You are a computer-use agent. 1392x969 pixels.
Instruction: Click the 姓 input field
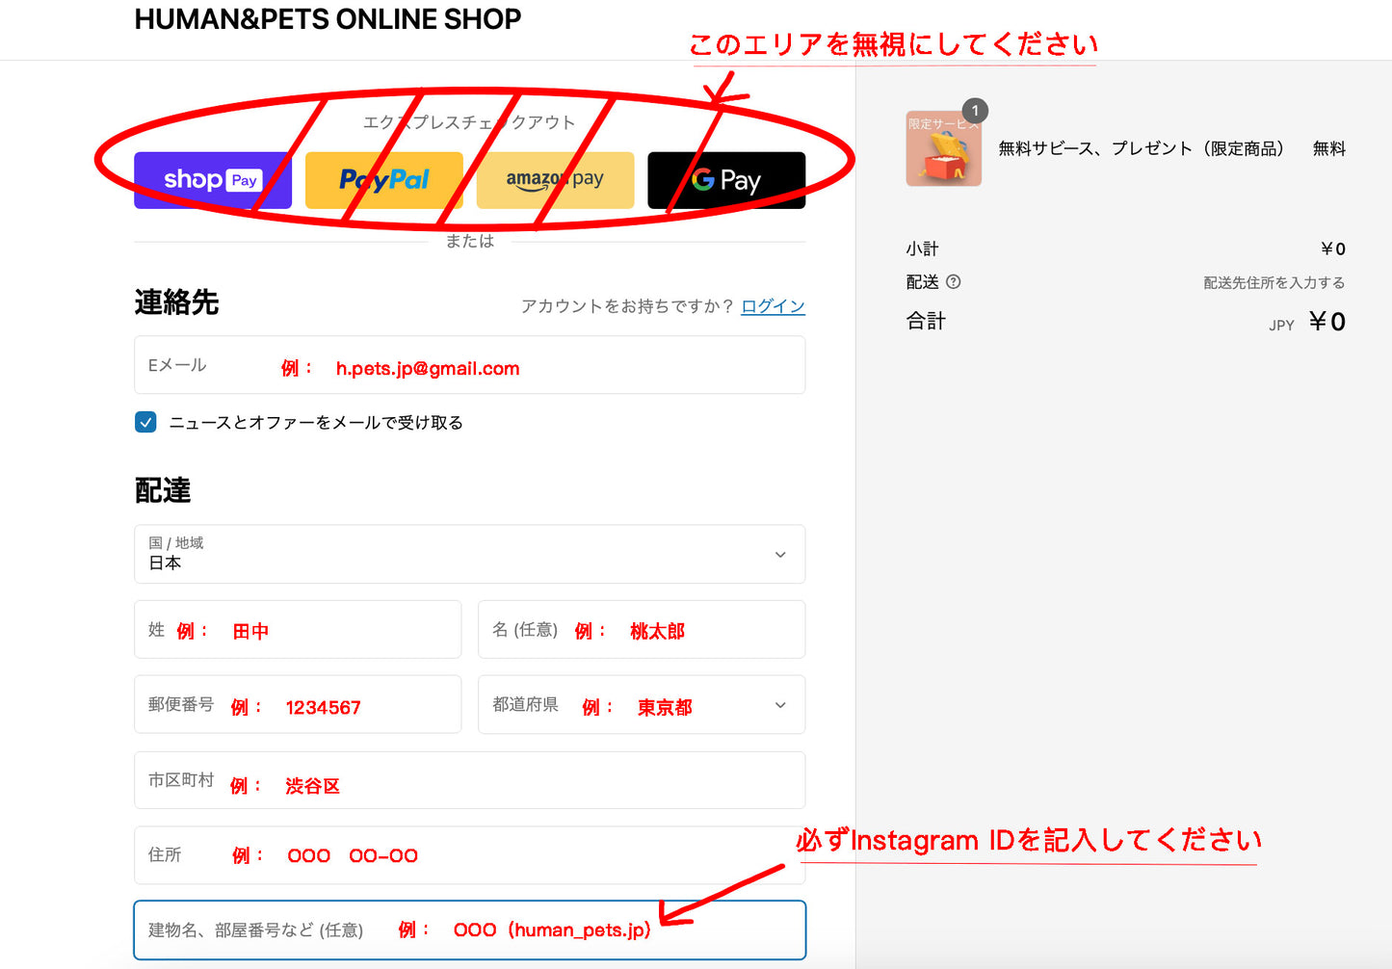[x=298, y=630]
